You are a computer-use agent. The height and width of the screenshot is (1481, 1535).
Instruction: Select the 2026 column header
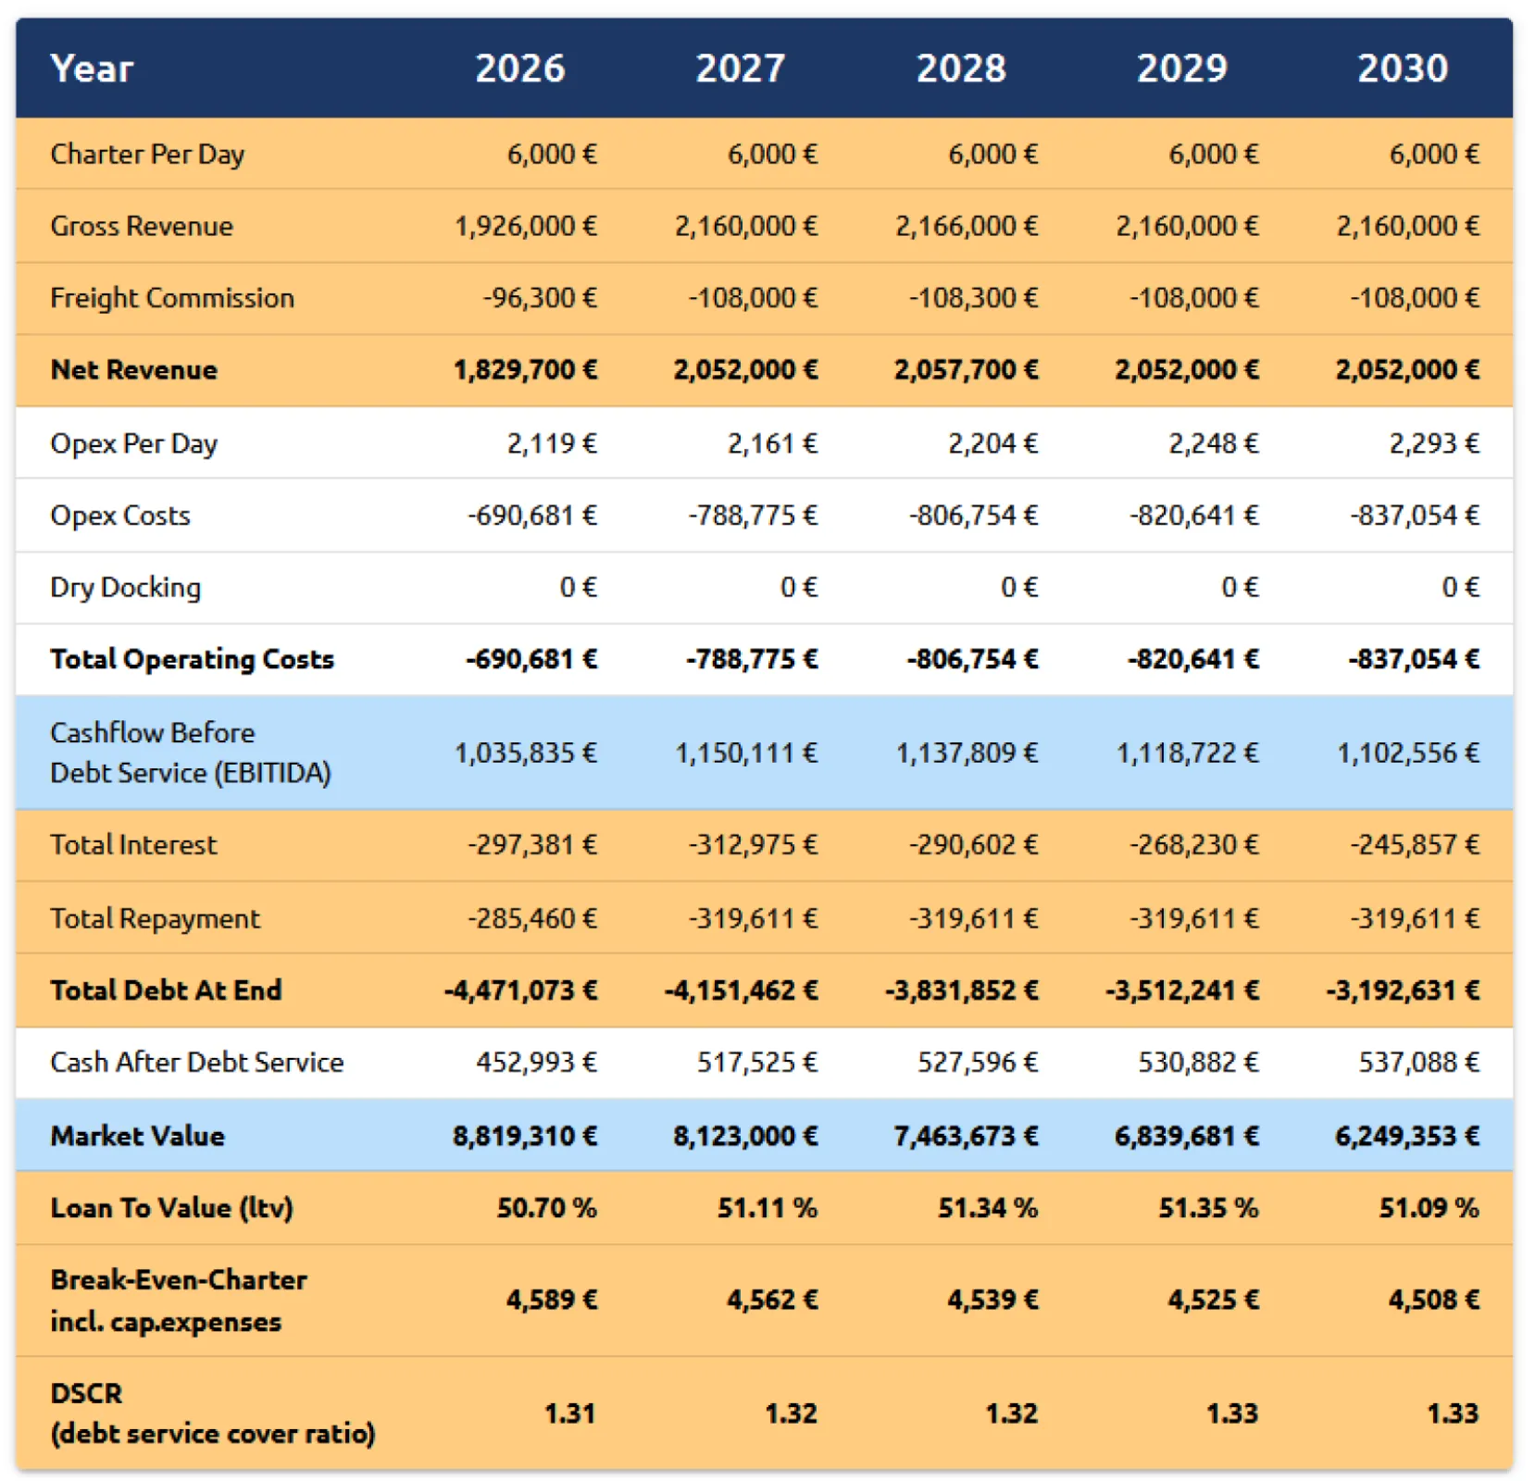point(519,68)
